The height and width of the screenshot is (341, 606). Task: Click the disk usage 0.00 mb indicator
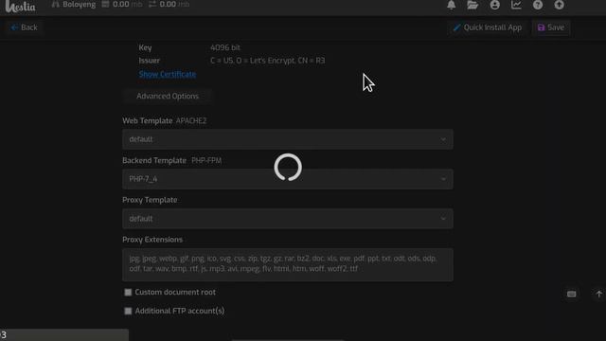[122, 5]
